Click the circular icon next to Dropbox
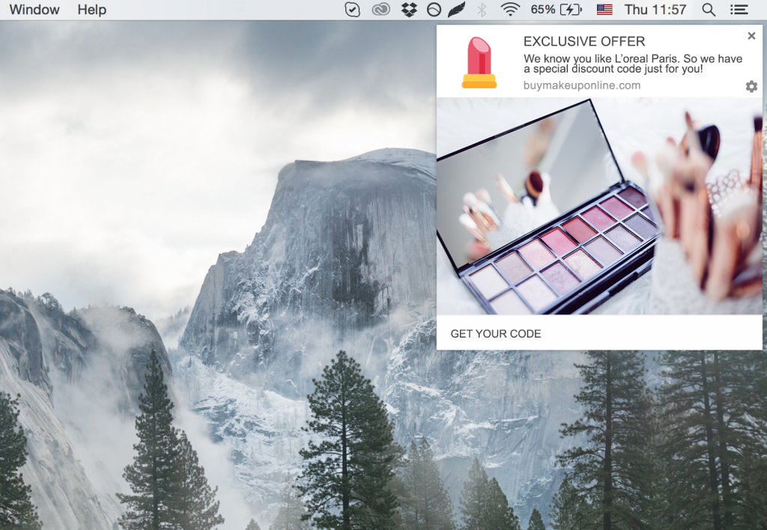767x530 pixels. [x=434, y=10]
